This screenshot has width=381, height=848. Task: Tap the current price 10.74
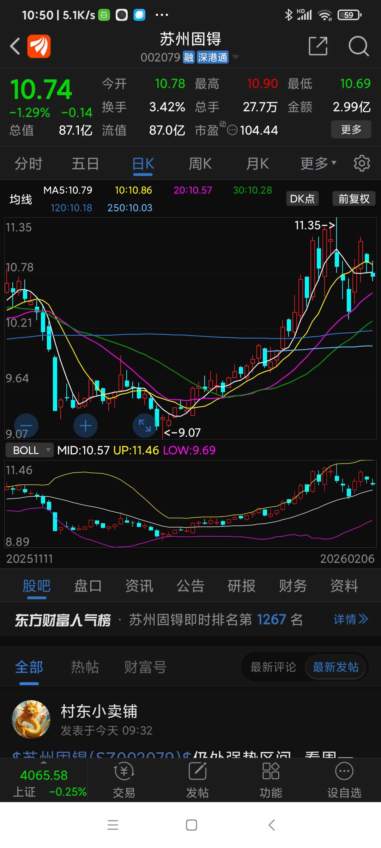coord(41,89)
